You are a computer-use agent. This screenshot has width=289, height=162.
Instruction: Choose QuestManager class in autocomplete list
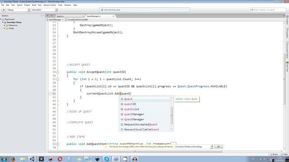[x=144, y=119]
